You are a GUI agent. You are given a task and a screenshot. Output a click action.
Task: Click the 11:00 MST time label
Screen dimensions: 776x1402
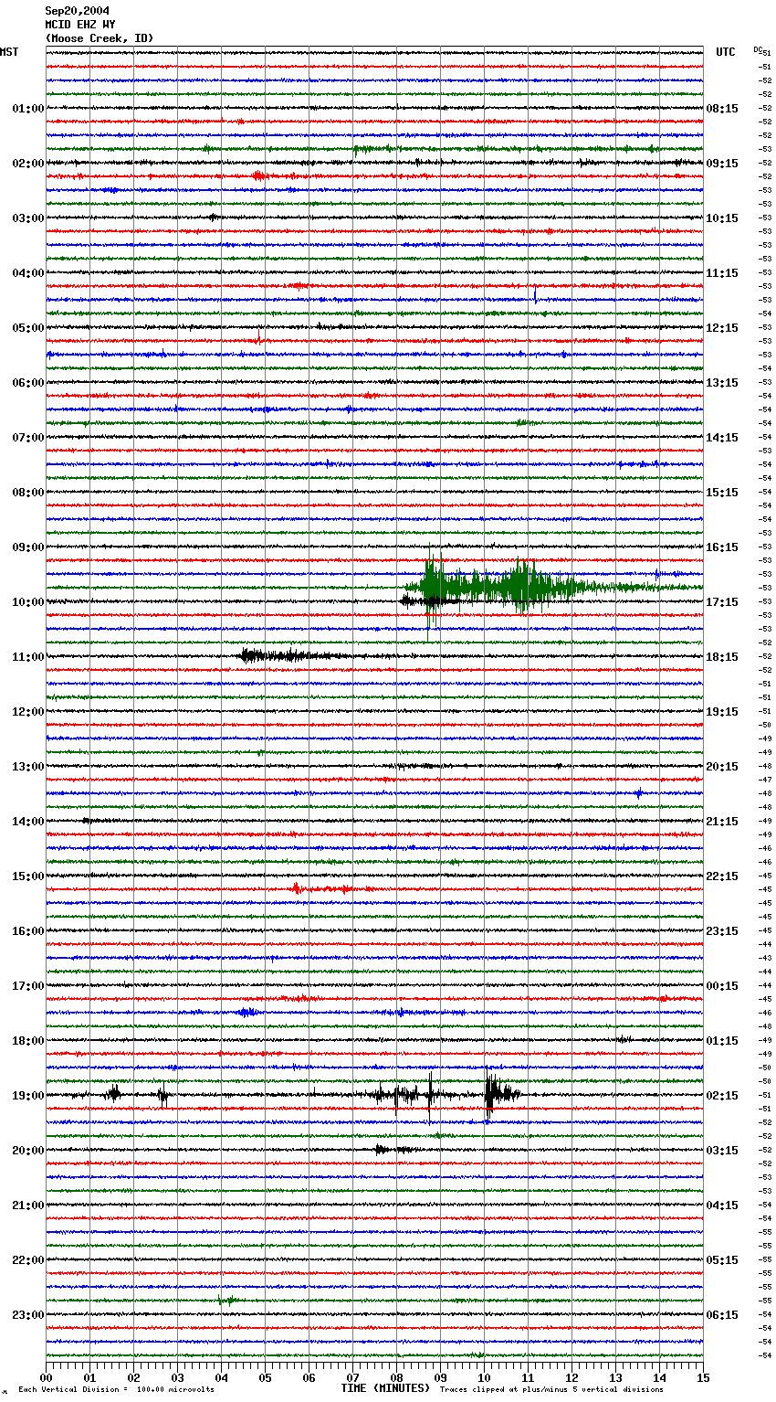(x=27, y=657)
